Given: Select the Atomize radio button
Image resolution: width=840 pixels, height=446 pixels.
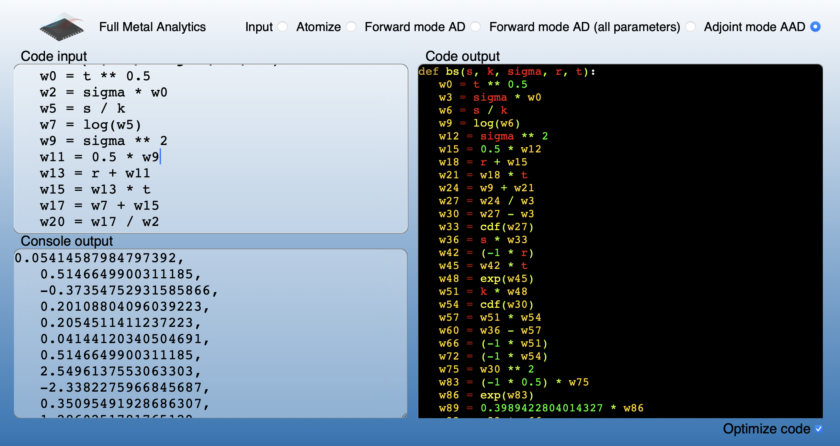Looking at the screenshot, I should (351, 27).
